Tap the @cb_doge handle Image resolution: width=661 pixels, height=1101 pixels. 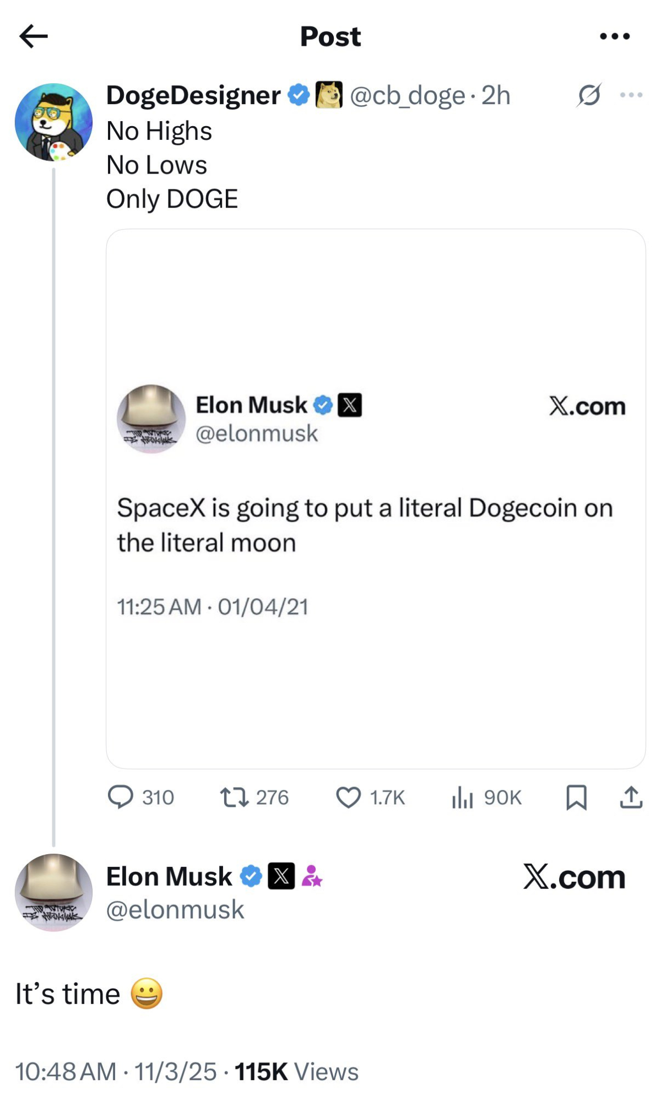(x=408, y=95)
